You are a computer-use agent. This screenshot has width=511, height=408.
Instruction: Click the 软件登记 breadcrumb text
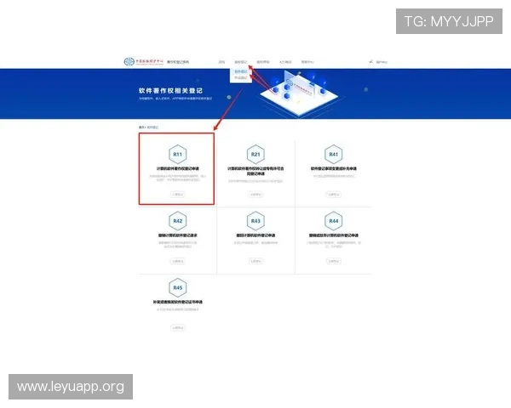[x=152, y=127]
